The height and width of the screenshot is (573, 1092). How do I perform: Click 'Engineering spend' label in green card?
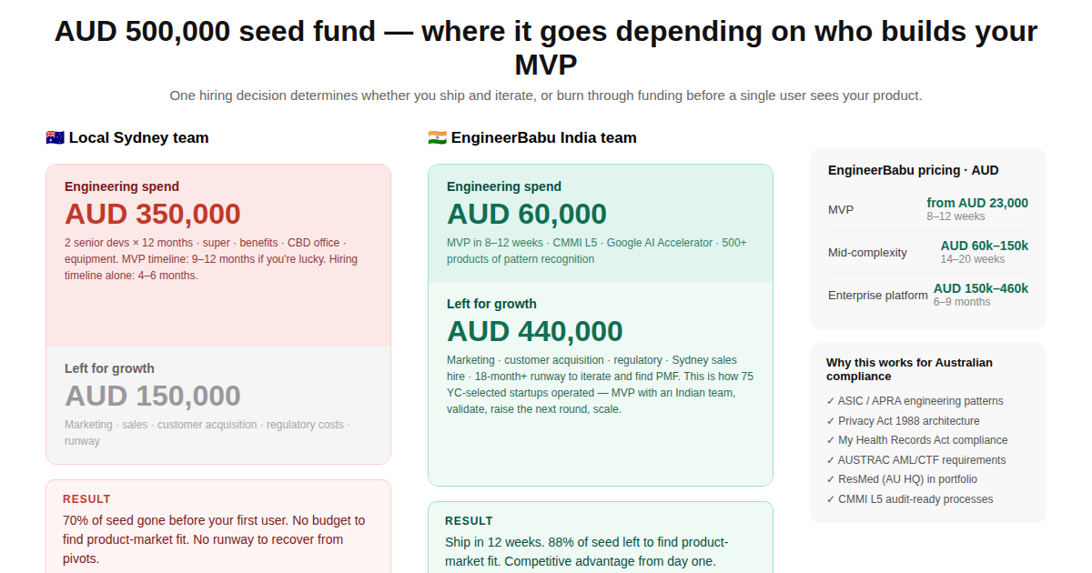click(504, 186)
